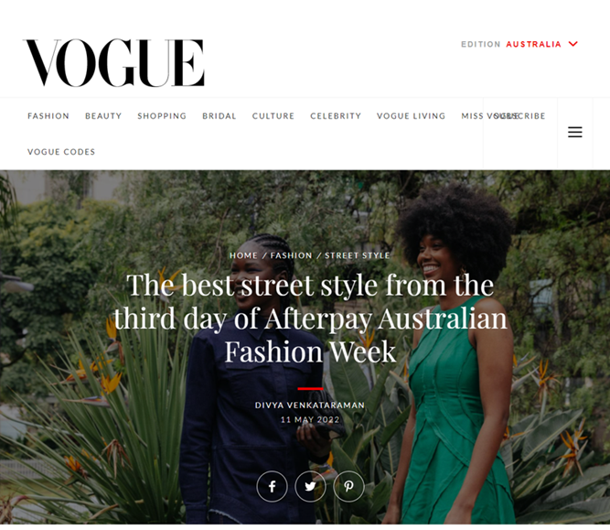Open the hamburger menu icon
The width and height of the screenshot is (610, 530).
point(575,132)
